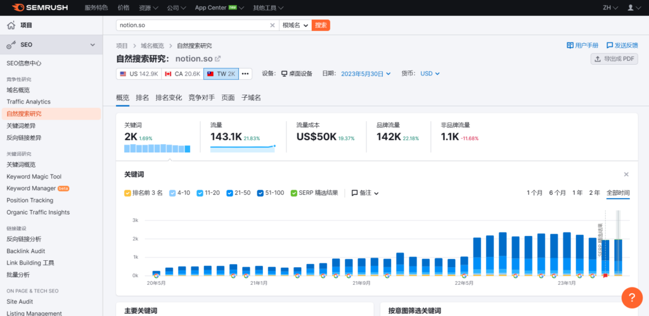
Task: Click the 导出成 PDF button
Action: [x=614, y=59]
